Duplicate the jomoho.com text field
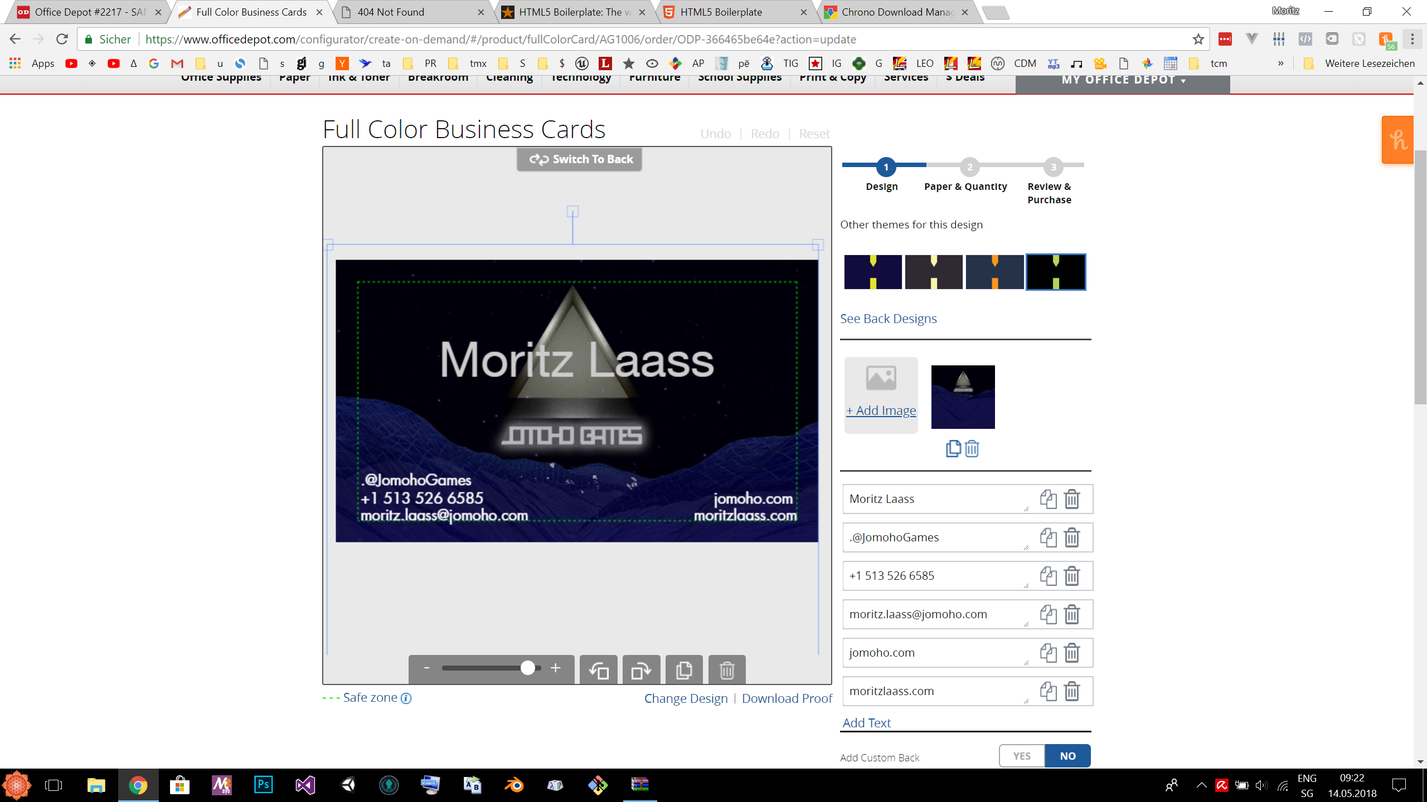The image size is (1427, 802). (x=1048, y=653)
